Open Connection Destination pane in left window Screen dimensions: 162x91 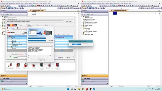(14, 81)
